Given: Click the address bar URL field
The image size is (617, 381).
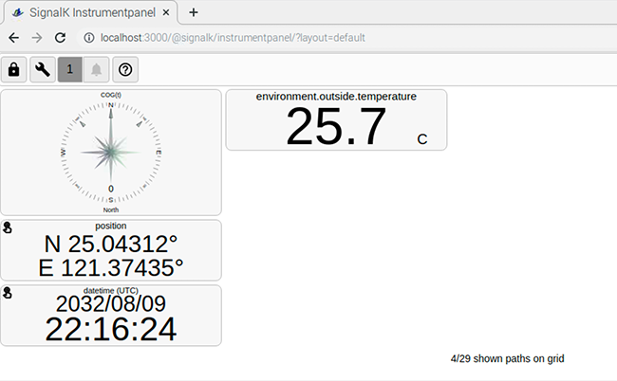Looking at the screenshot, I should (x=285, y=38).
